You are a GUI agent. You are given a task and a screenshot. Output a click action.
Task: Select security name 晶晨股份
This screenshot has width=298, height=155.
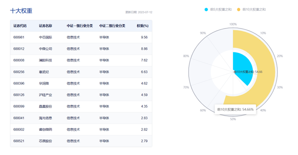[45, 106]
